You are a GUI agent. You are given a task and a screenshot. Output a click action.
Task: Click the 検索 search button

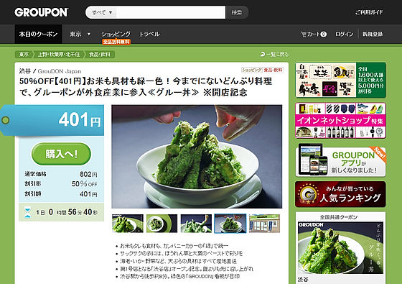point(237,12)
